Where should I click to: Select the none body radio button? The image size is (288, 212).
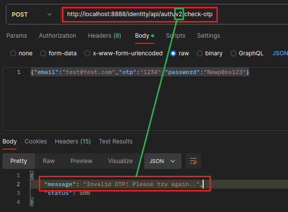point(13,53)
